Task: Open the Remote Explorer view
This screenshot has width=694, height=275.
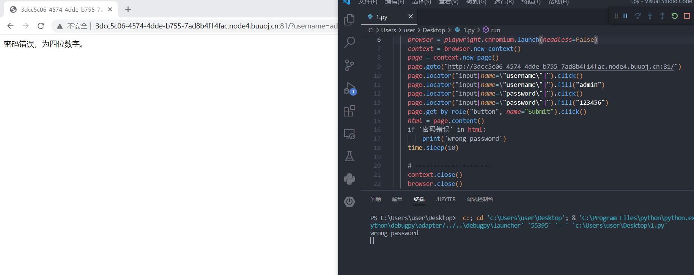Action: tap(349, 134)
